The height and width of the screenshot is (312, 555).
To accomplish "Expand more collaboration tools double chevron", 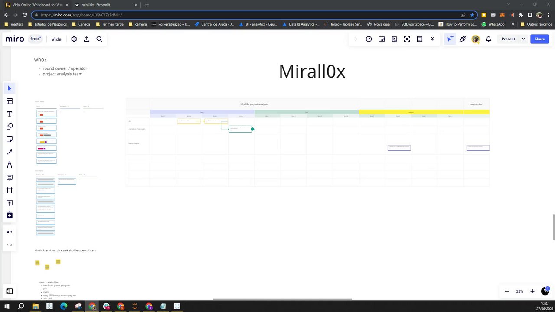I will pos(432,39).
